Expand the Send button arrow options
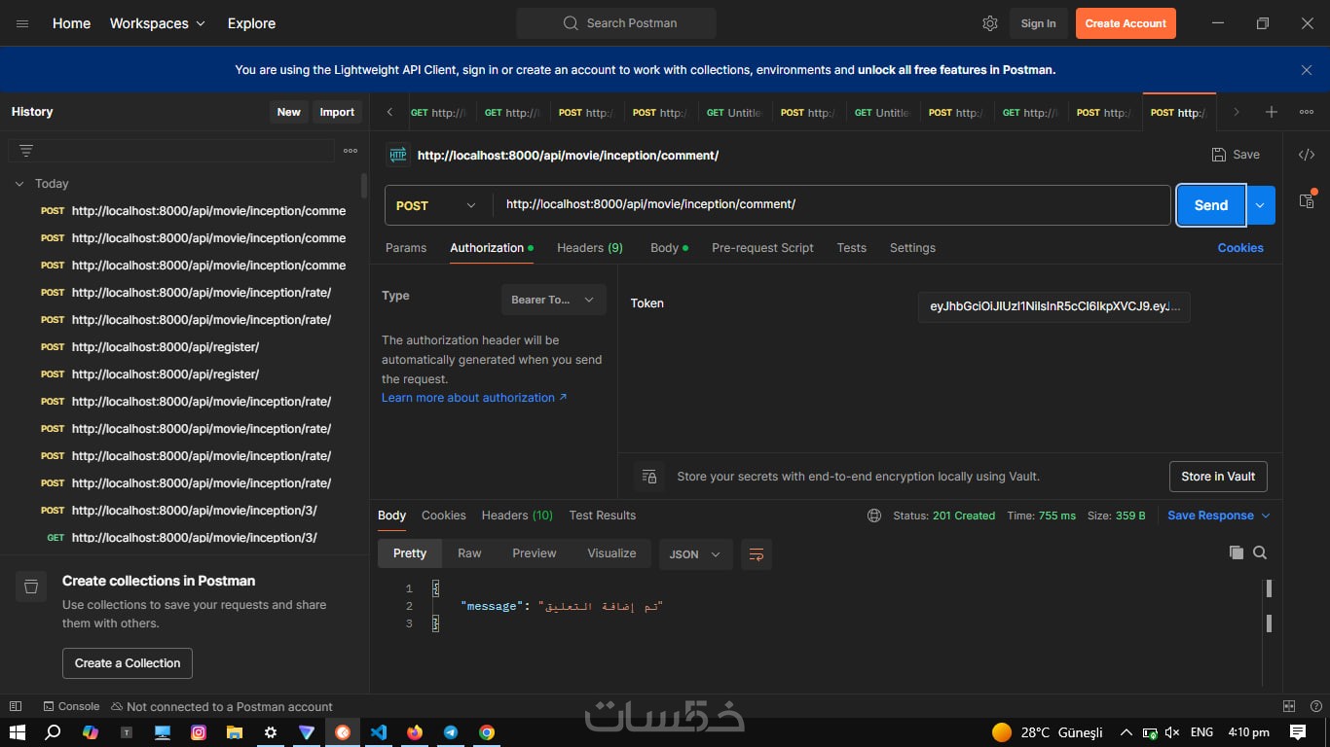 pos(1261,205)
